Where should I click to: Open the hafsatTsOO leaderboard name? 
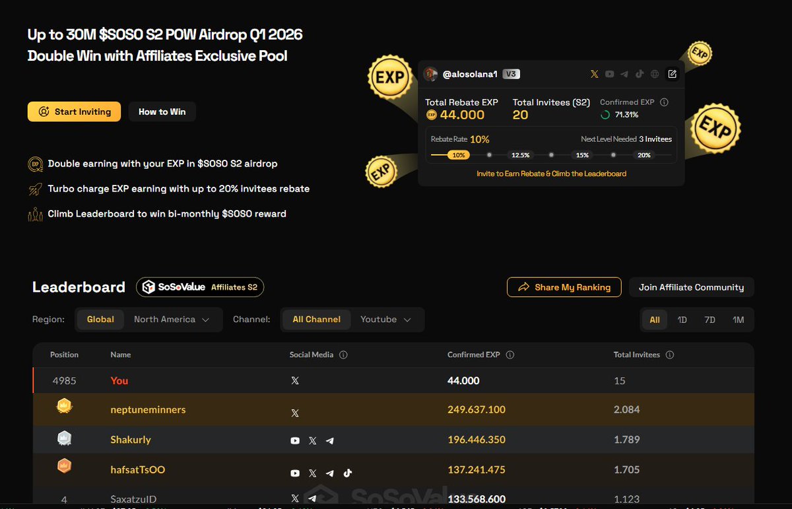coord(138,470)
